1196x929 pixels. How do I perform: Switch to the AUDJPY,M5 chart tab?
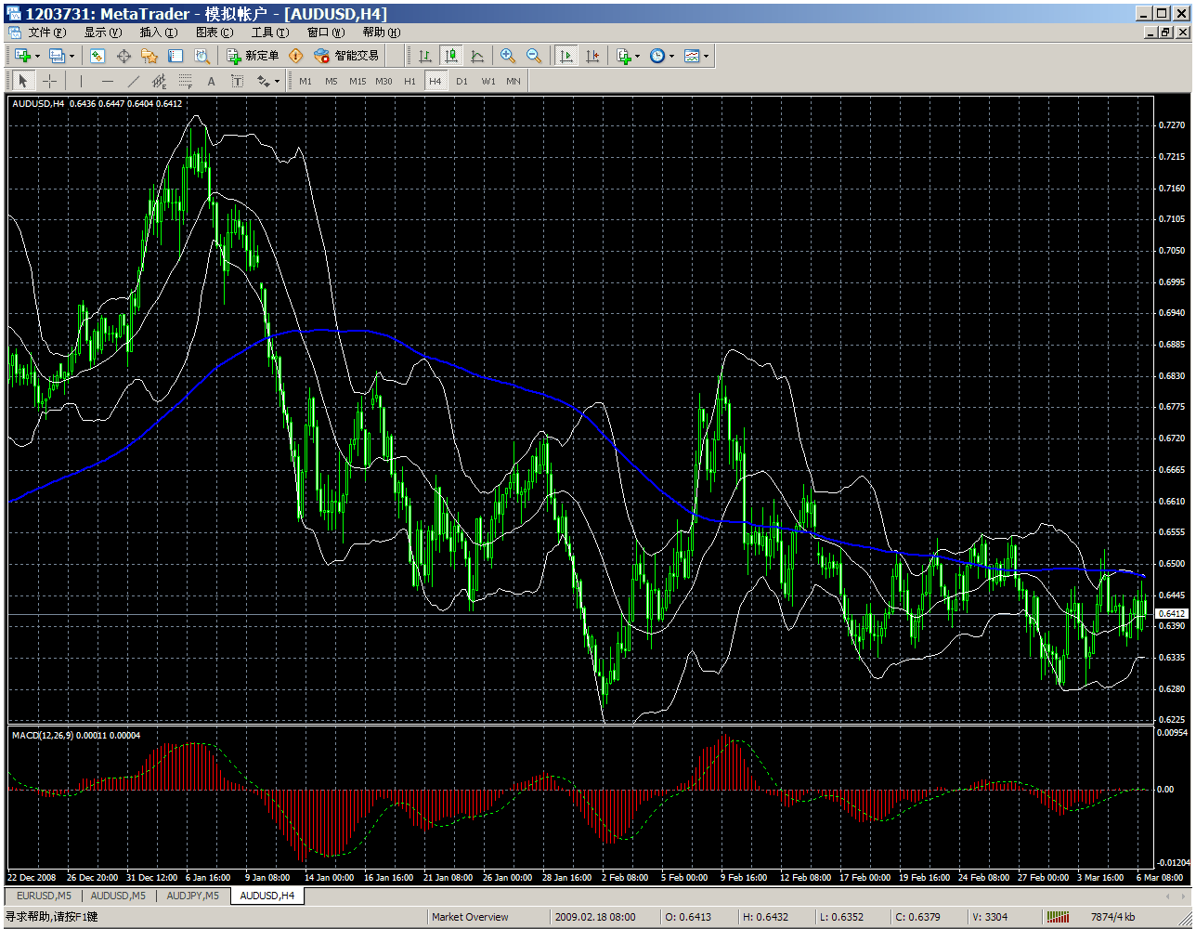192,896
